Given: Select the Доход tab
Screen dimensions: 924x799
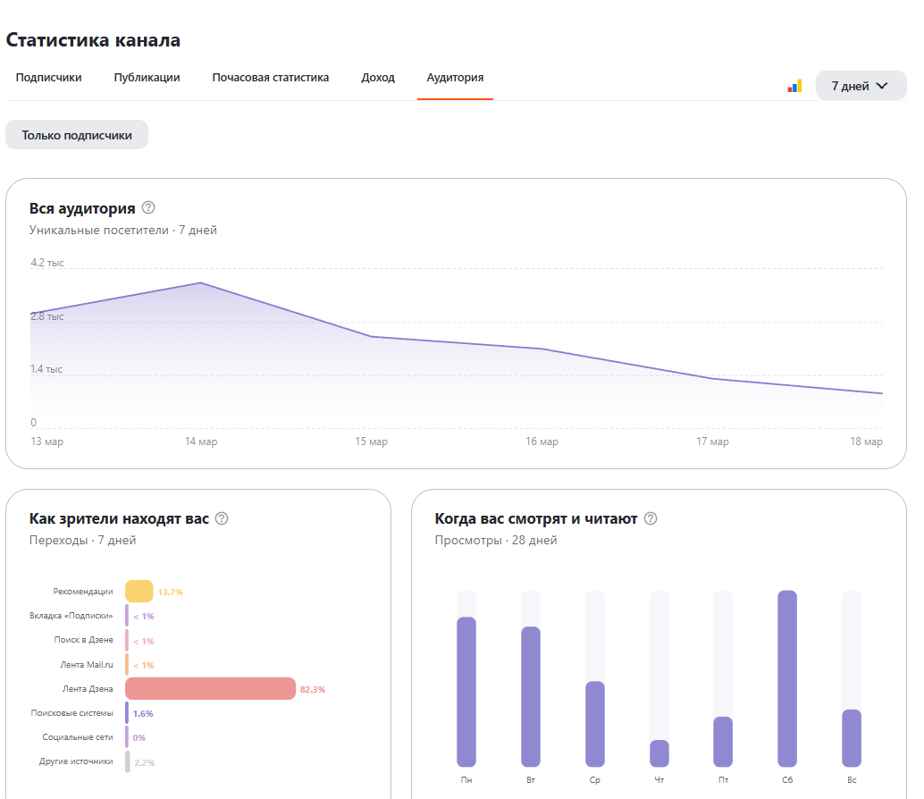Looking at the screenshot, I should 378,78.
